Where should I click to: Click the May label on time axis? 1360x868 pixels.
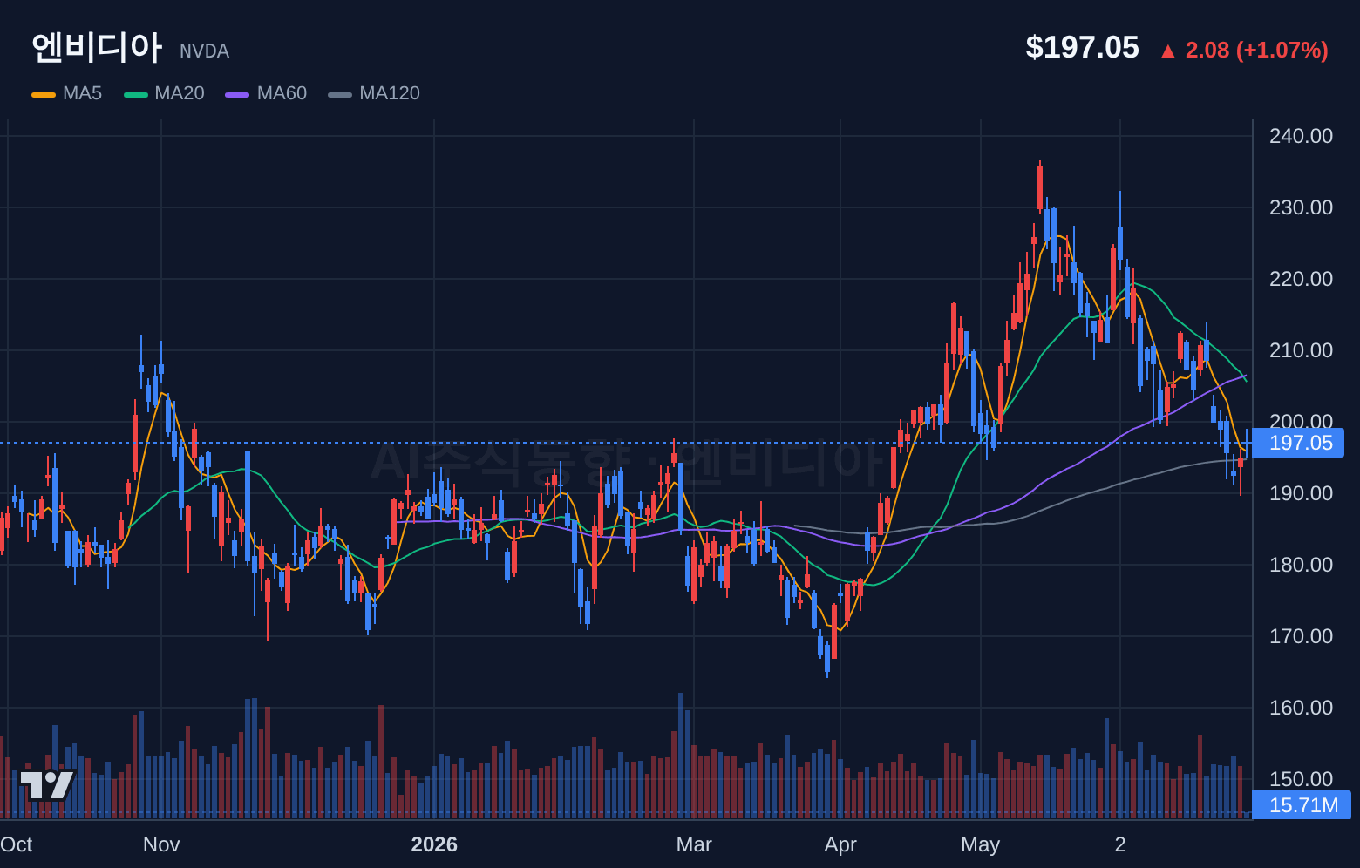click(x=981, y=844)
